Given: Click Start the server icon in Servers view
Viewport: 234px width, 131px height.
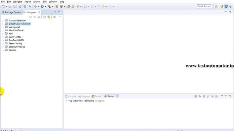Looking at the screenshot, I should point(204,96).
